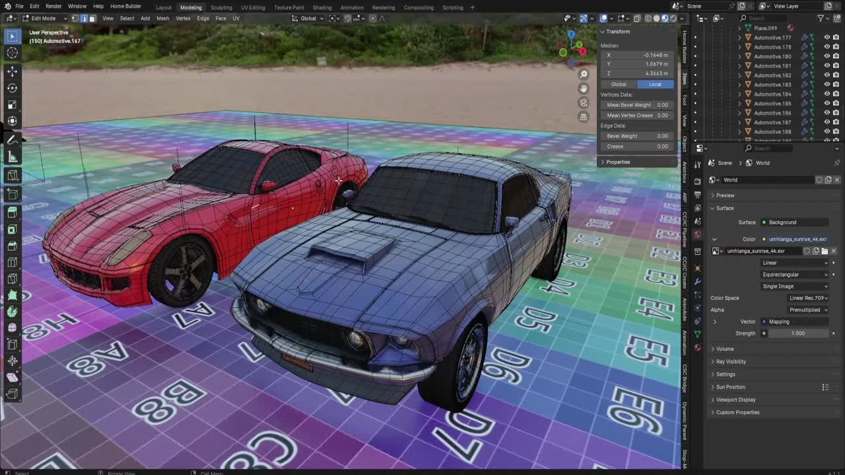This screenshot has height=475, width=845.
Task: Open the Equirectangular projection dropdown
Action: (x=795, y=274)
